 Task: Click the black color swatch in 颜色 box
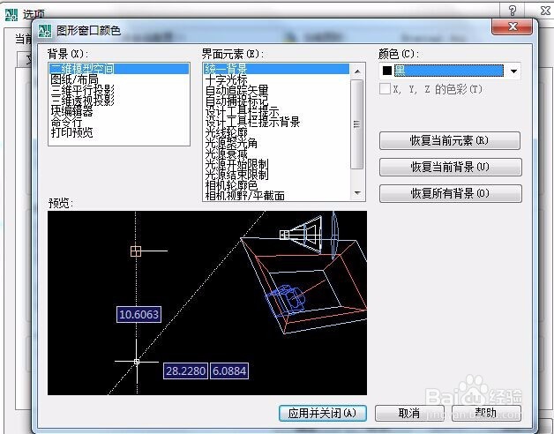tap(387, 71)
